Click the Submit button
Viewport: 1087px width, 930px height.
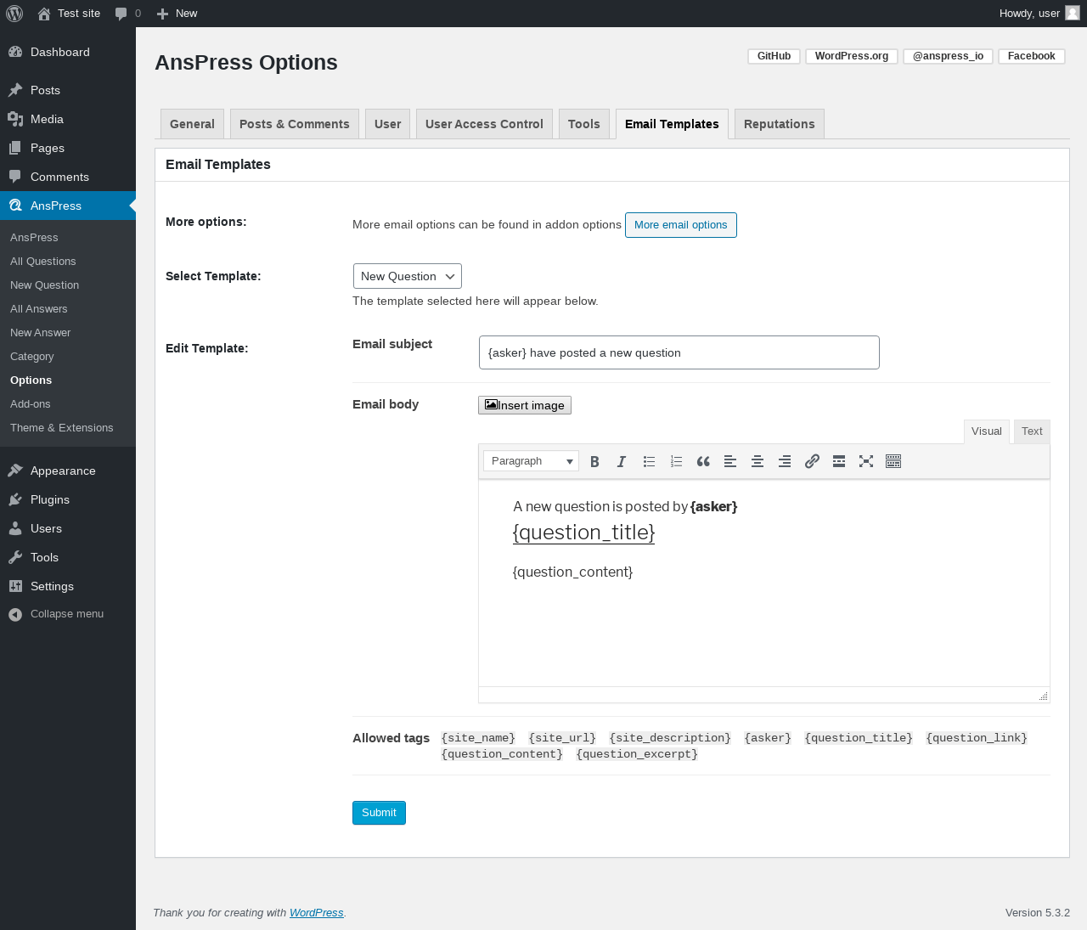(379, 813)
